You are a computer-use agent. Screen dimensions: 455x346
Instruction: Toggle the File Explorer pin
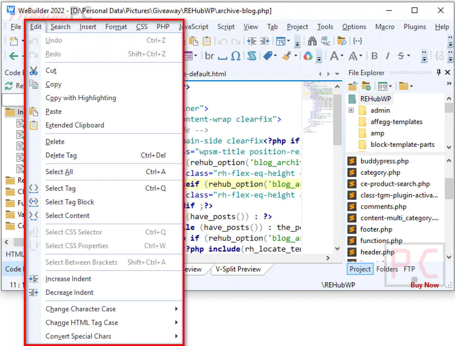click(x=439, y=73)
